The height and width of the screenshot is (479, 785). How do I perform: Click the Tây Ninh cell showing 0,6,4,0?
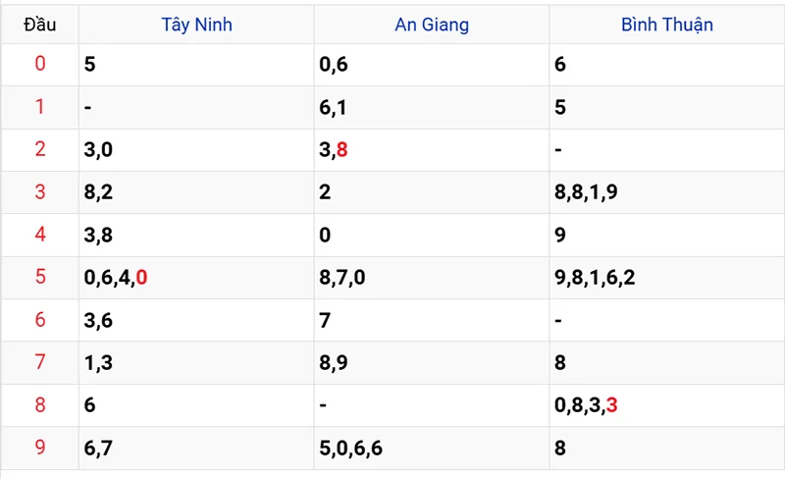pos(116,278)
